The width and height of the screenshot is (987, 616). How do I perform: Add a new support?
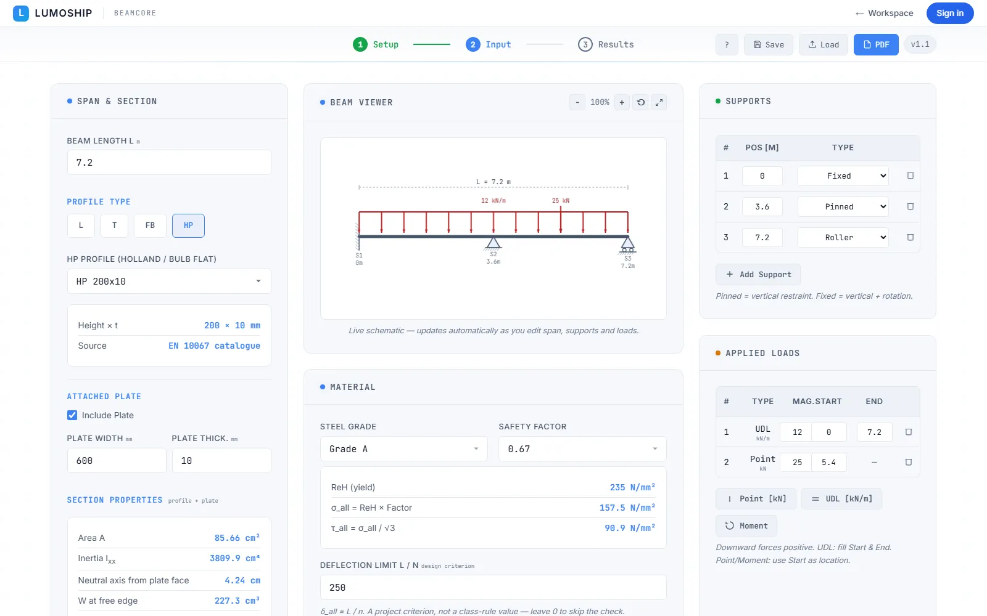758,275
